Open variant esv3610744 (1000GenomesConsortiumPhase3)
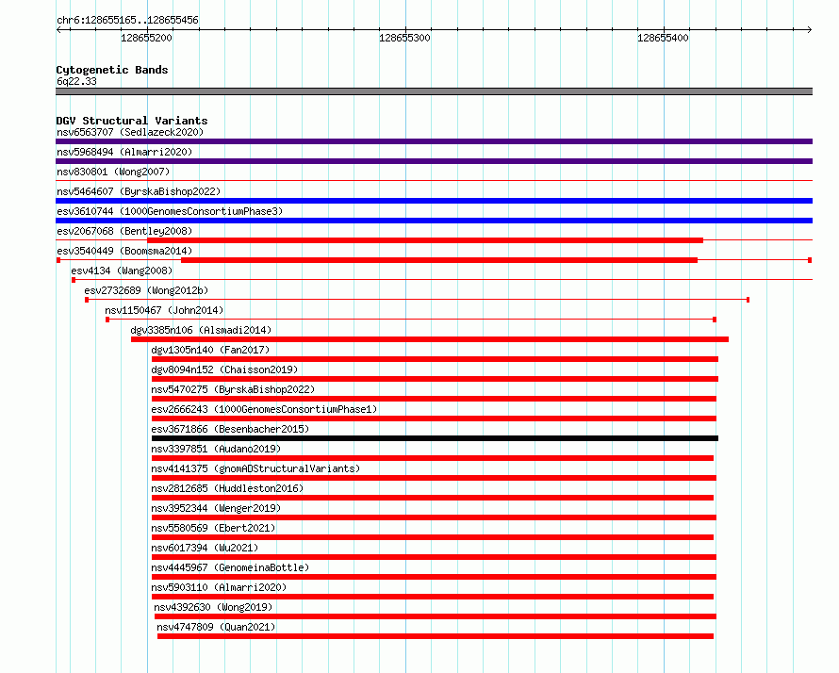 (x=170, y=211)
